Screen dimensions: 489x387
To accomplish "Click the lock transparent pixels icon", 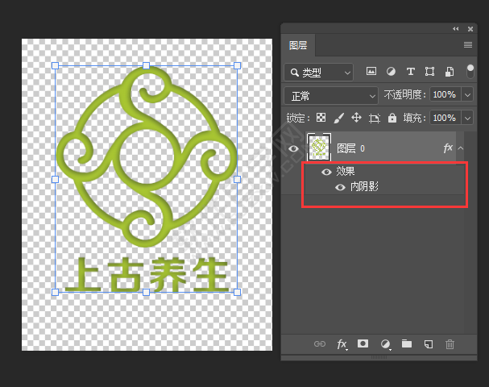I will [x=321, y=118].
